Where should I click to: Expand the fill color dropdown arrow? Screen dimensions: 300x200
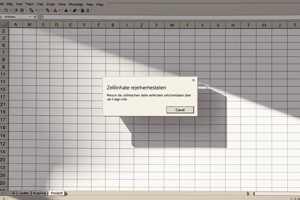[x=70, y=10]
